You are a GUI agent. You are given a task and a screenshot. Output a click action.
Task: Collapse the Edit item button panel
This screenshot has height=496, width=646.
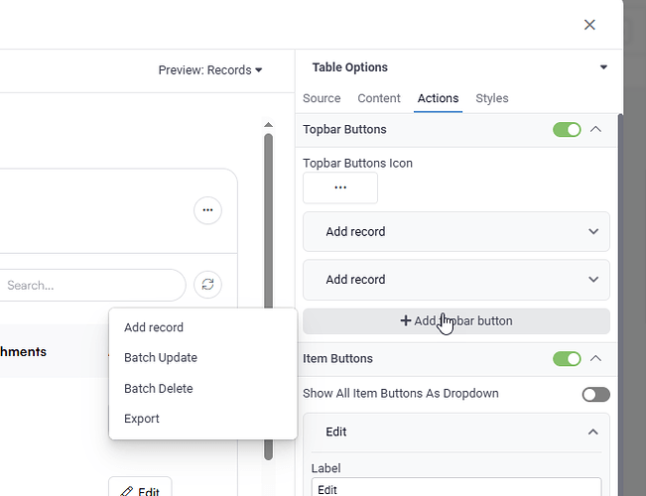pos(593,433)
